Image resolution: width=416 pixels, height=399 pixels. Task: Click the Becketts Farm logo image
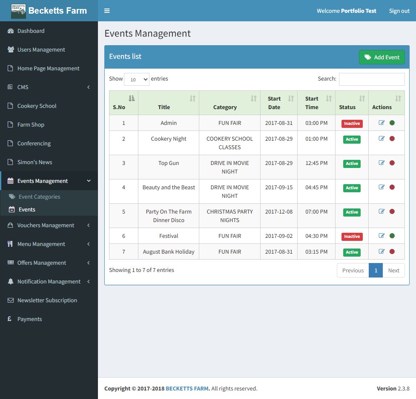pos(18,11)
